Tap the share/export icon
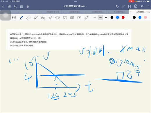The image size is (151, 113). coord(21,6)
